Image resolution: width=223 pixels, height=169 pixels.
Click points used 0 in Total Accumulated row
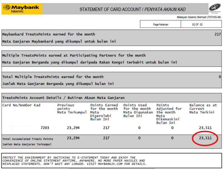coord(139,138)
